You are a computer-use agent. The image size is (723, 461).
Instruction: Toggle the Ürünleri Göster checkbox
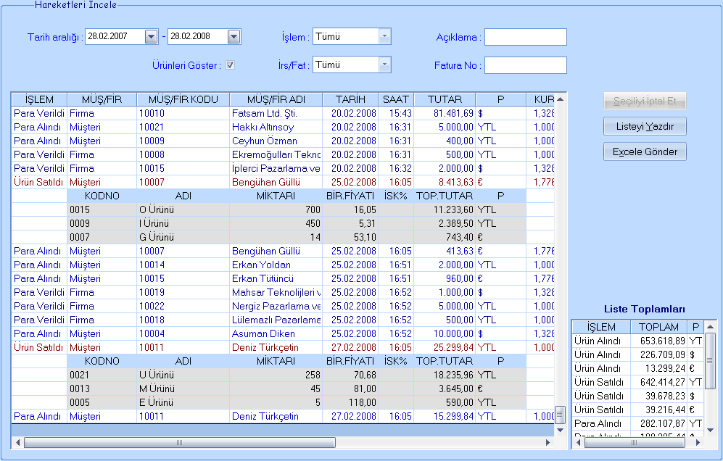230,65
